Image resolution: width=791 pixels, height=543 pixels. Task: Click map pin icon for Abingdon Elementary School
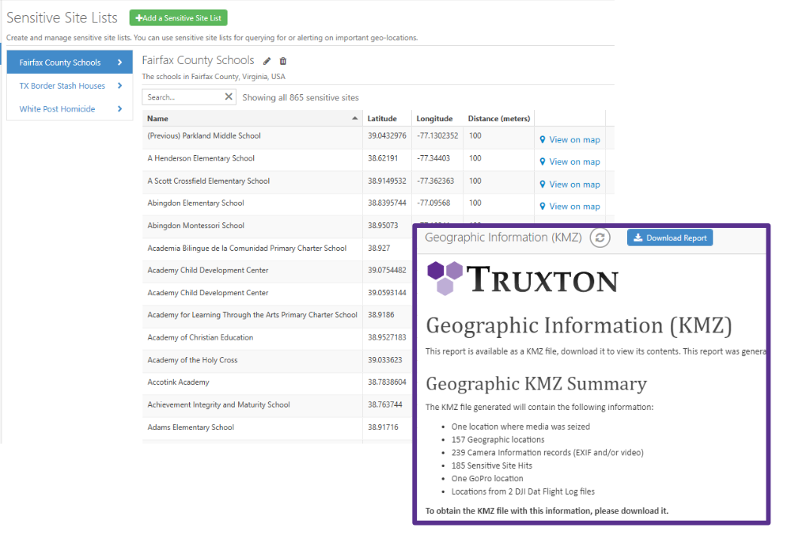tap(543, 206)
